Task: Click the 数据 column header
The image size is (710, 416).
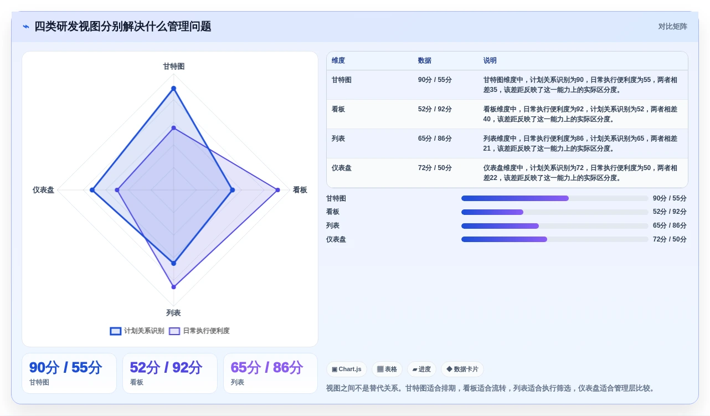Action: [425, 61]
